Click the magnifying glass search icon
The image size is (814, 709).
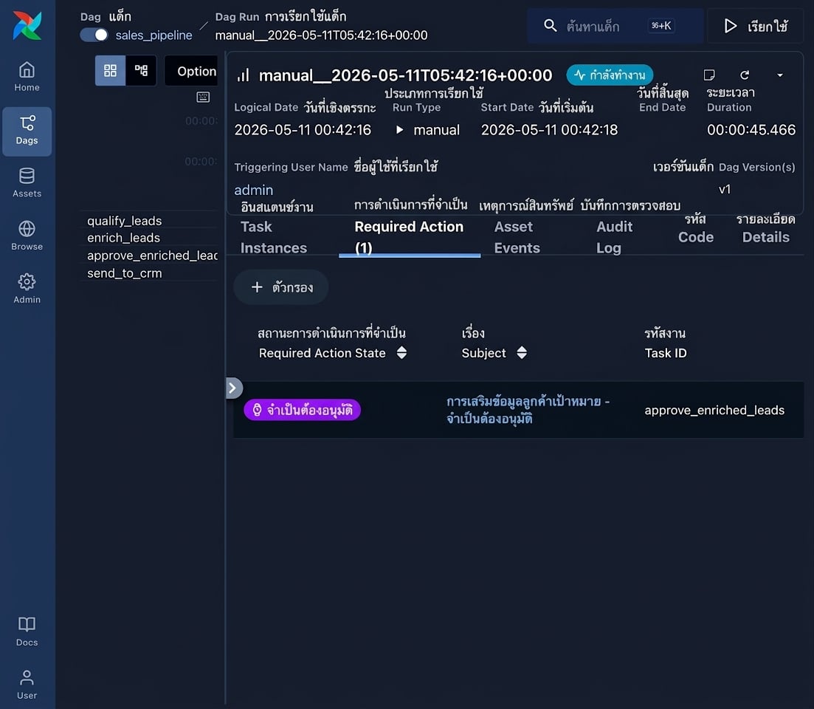pos(551,25)
